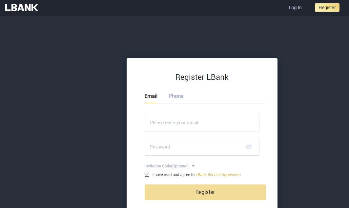Image resolution: width=349 pixels, height=208 pixels.
Task: Open the LBank Service Agreement link
Action: click(218, 175)
